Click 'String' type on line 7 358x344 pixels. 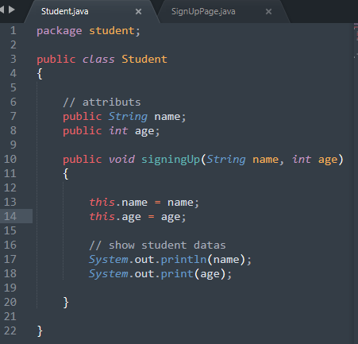(x=128, y=117)
